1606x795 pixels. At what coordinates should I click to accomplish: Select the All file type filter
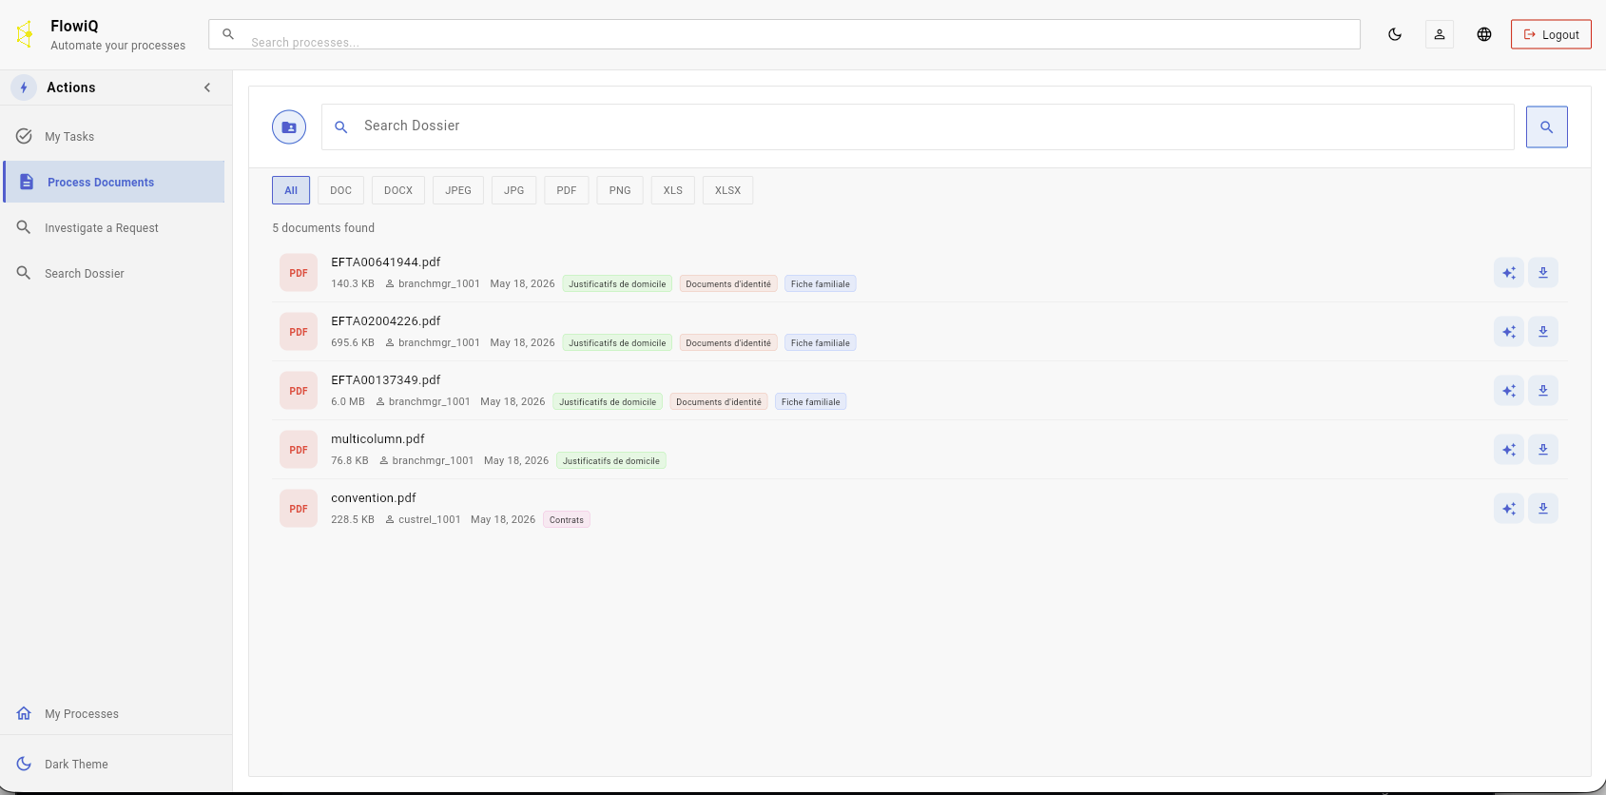pyautogui.click(x=291, y=190)
